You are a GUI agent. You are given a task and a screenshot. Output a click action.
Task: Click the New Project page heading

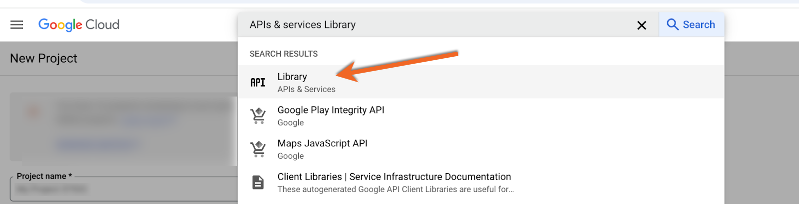43,59
